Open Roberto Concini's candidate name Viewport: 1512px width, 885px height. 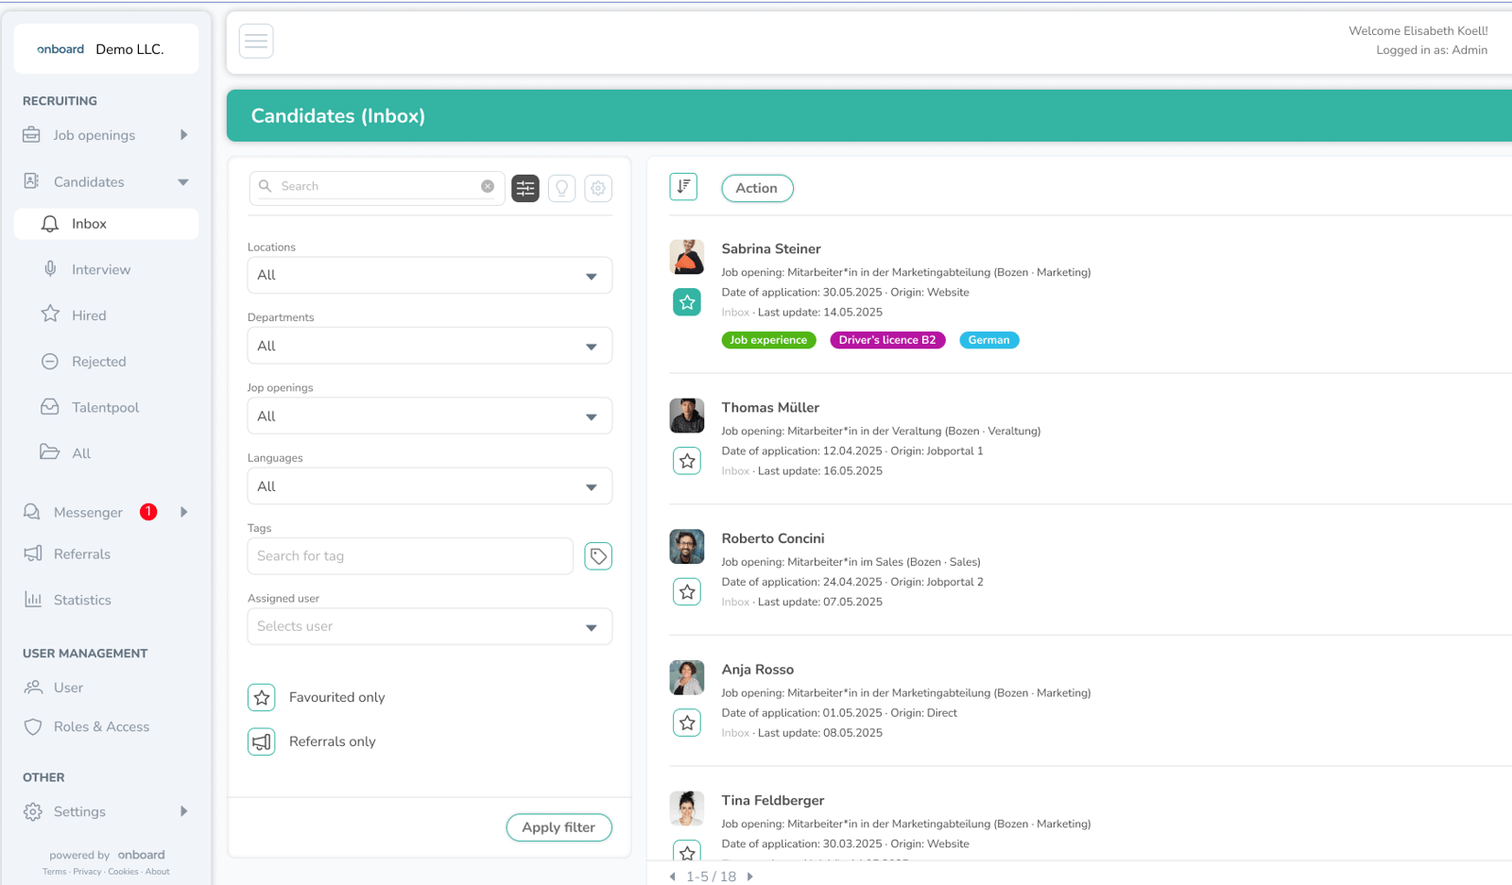click(x=773, y=538)
